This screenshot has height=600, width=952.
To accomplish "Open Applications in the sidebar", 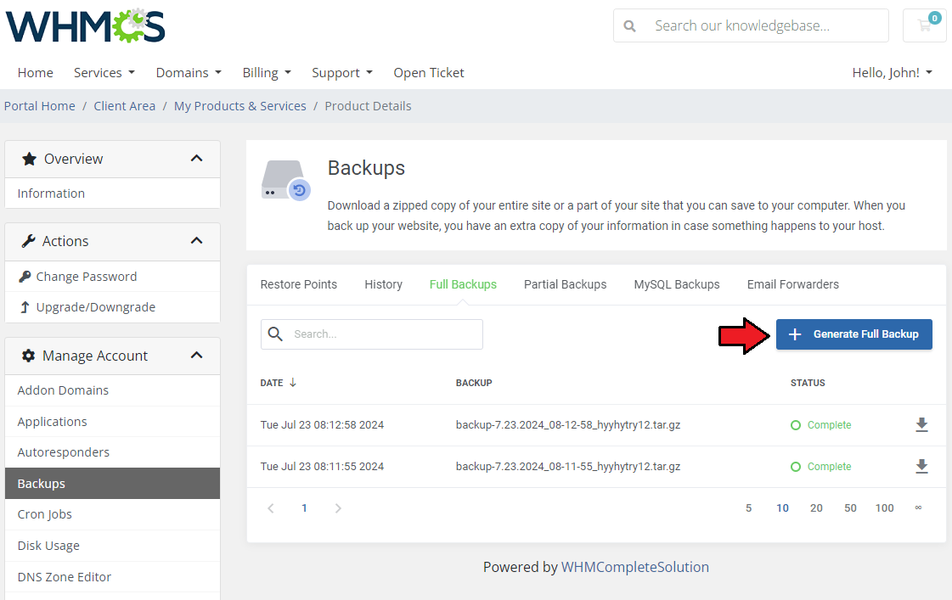I will point(112,422).
